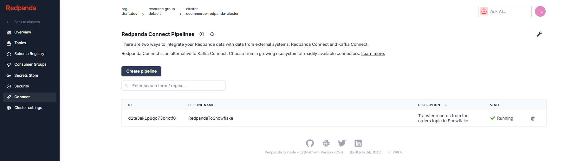Click the Redpanda Console version text

click(304, 152)
